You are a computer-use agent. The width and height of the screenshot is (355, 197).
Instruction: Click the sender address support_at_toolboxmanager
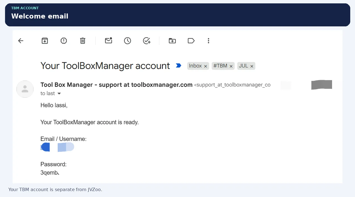click(232, 85)
